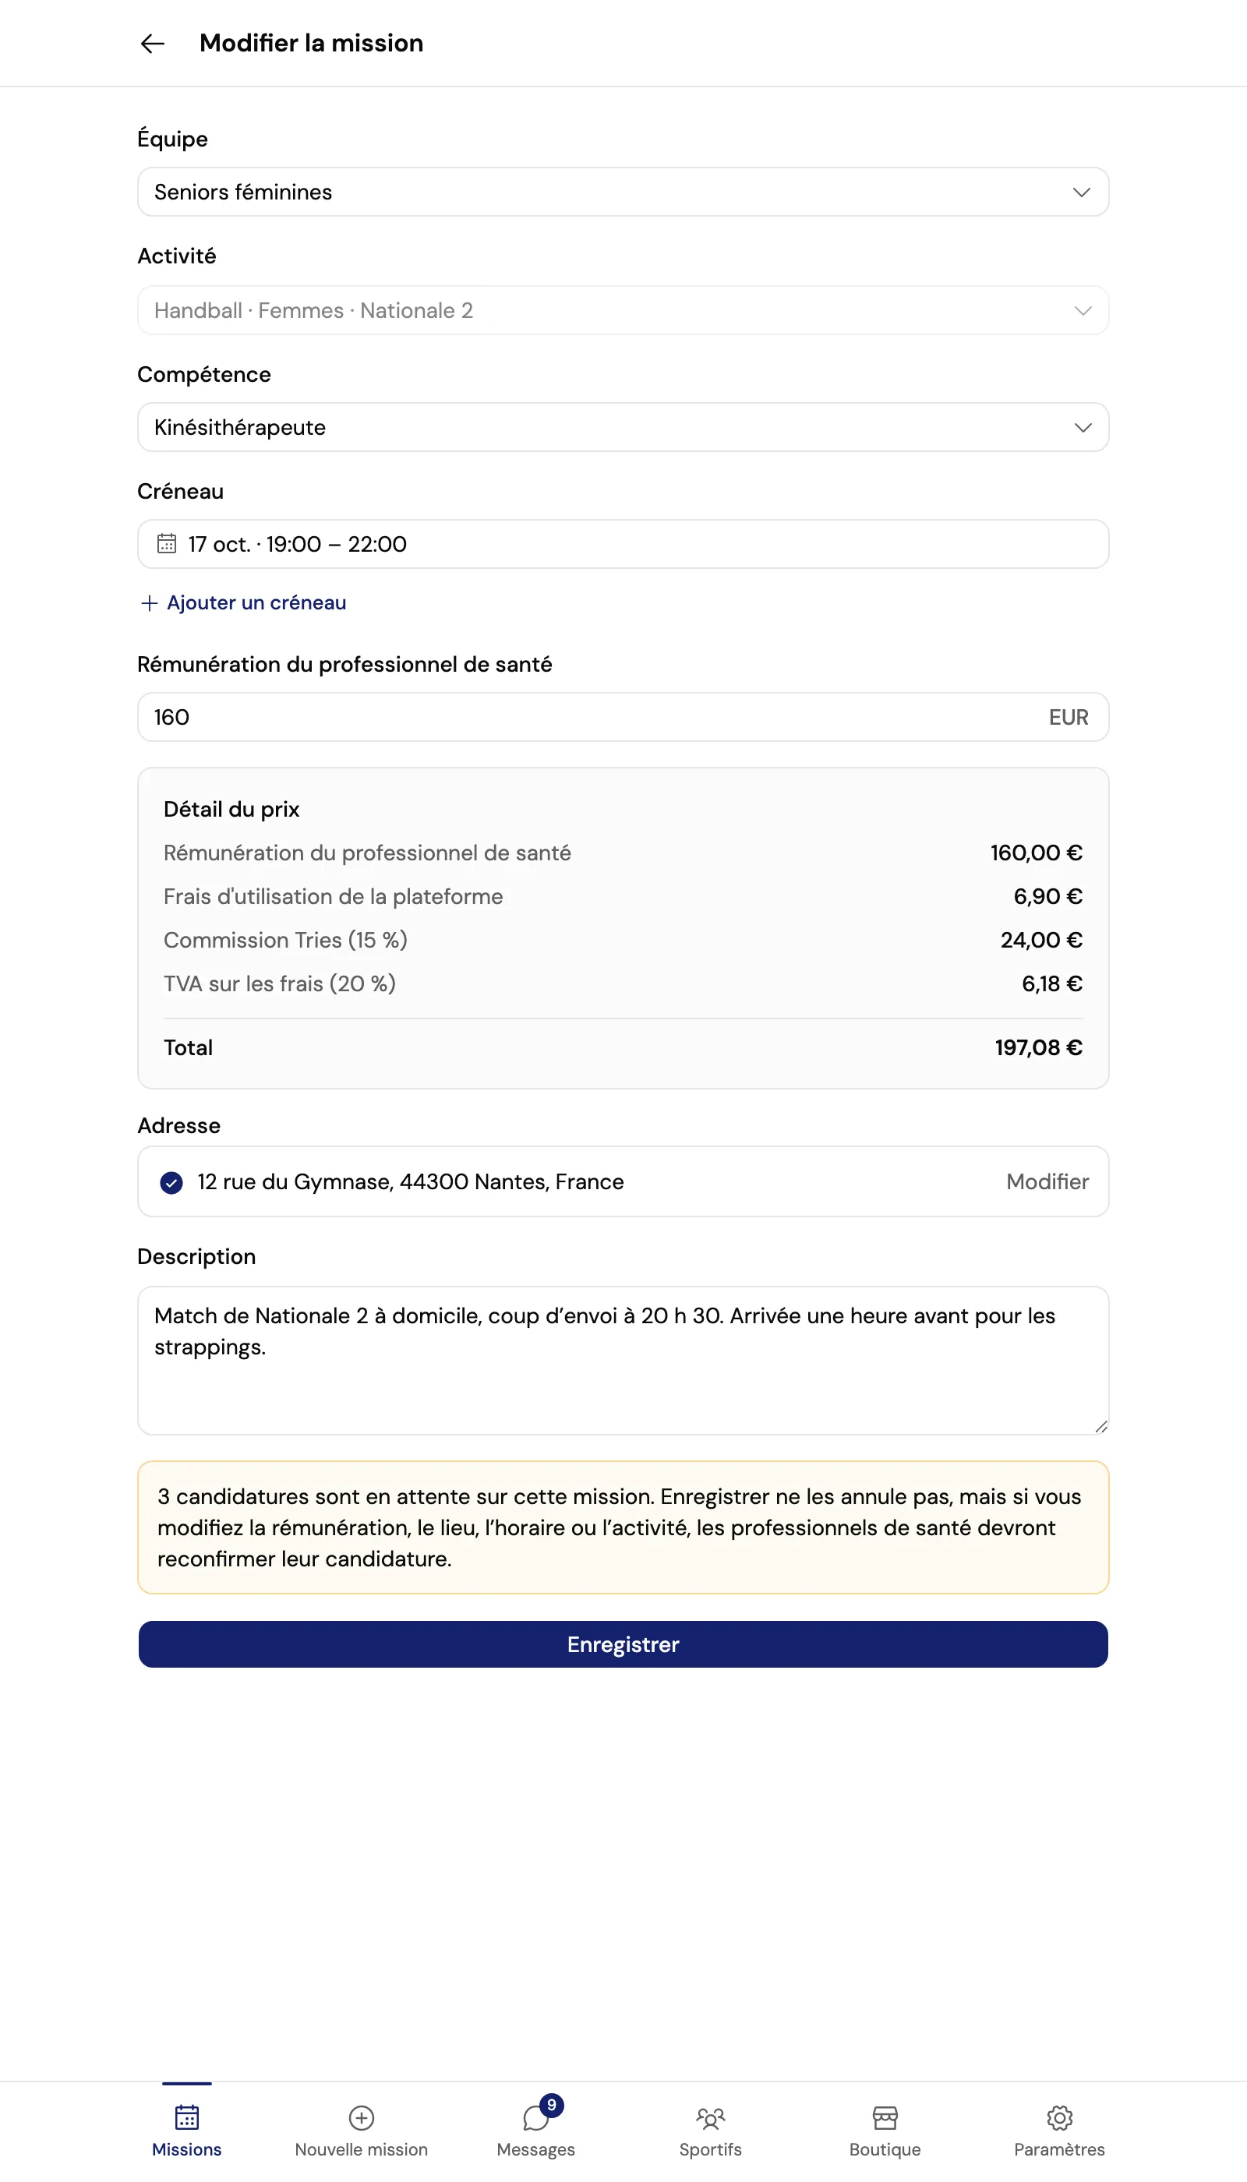
Task: Expand the Compétence dropdown Kinésithérapeute
Action: (623, 427)
